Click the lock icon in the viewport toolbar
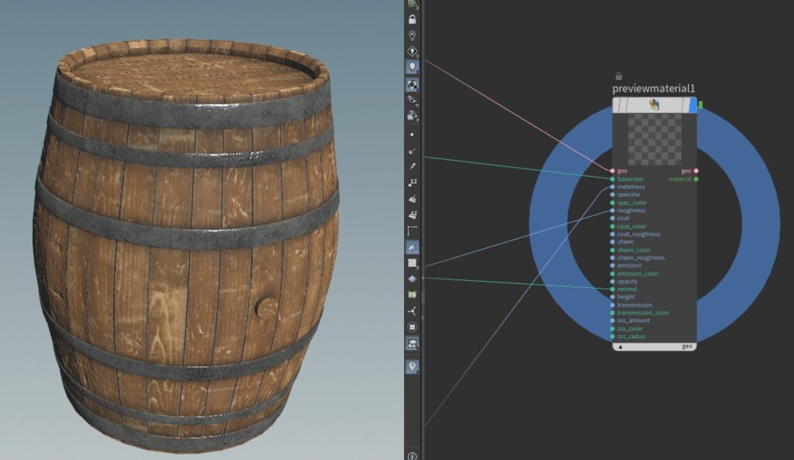Image resolution: width=794 pixels, height=460 pixels. (x=413, y=19)
